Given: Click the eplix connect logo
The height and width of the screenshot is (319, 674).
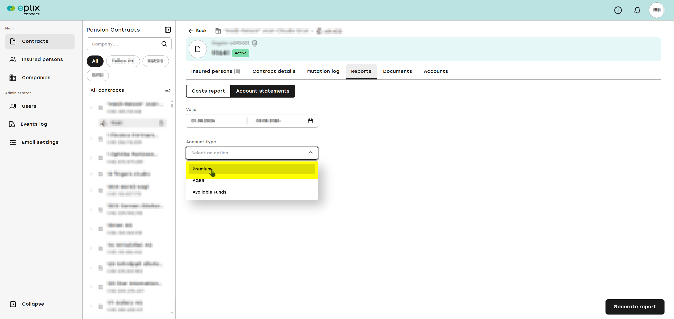Looking at the screenshot, I should coord(23,10).
